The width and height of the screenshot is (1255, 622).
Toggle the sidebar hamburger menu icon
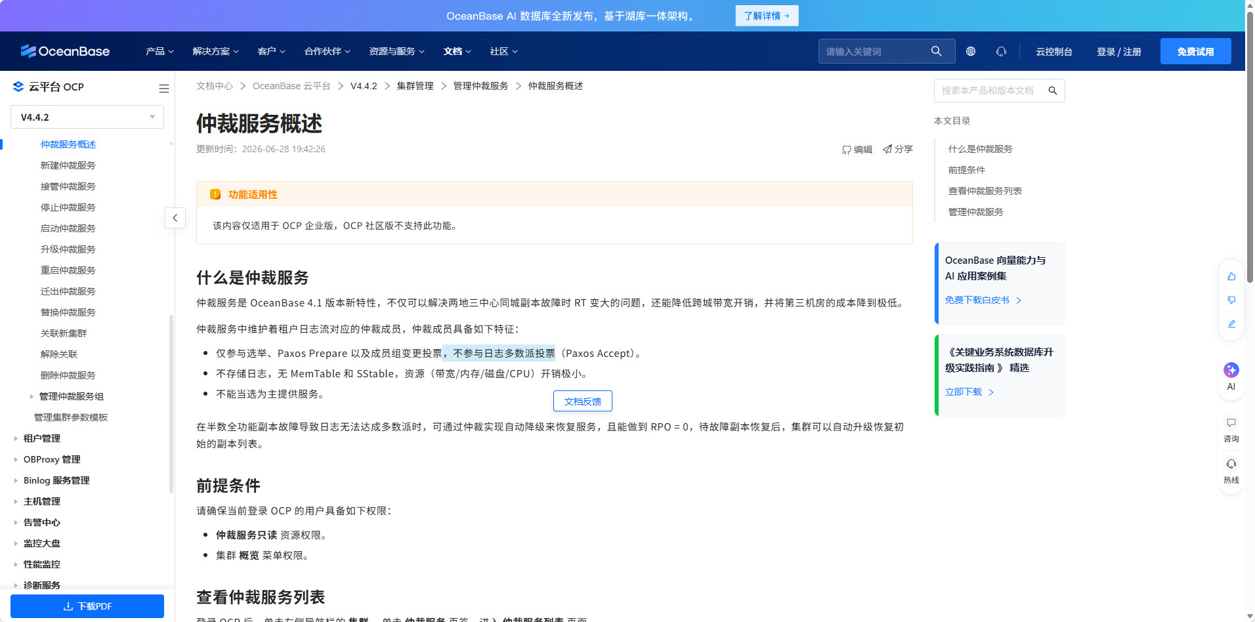click(164, 88)
